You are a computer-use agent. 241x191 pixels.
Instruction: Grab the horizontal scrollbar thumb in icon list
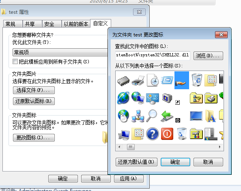131,147
